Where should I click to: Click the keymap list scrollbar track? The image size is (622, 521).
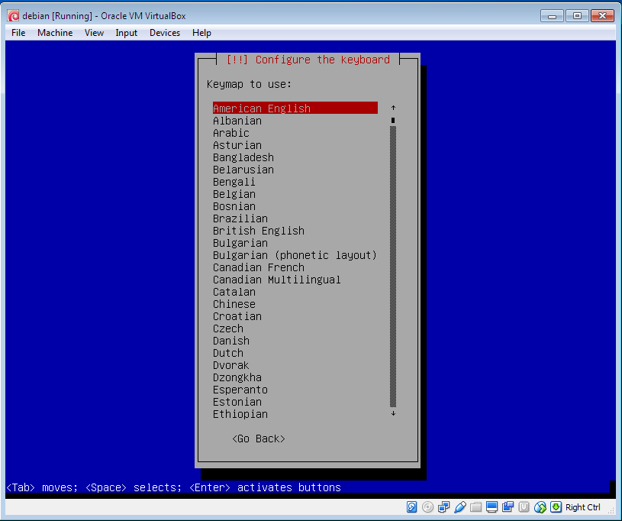[393, 267]
